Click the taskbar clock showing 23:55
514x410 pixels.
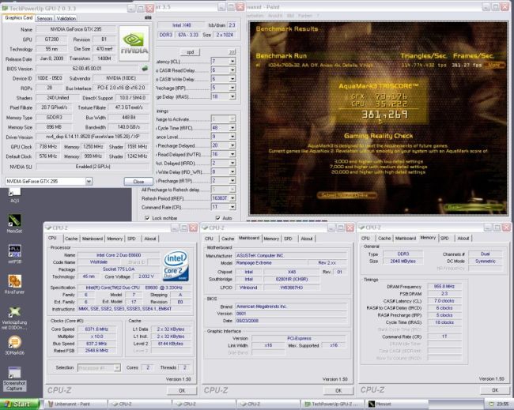(x=502, y=404)
